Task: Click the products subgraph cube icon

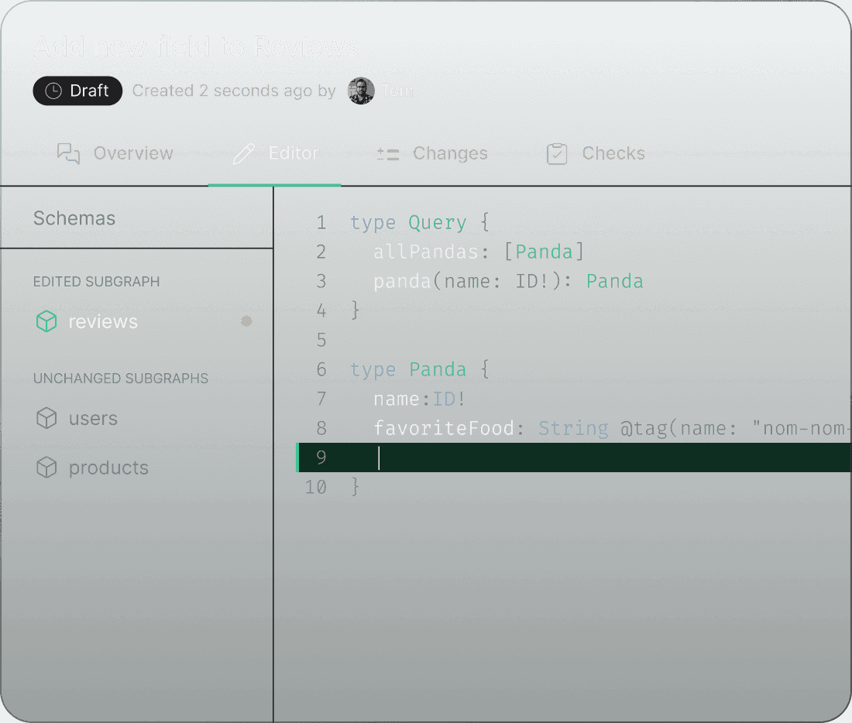Action: 46,468
